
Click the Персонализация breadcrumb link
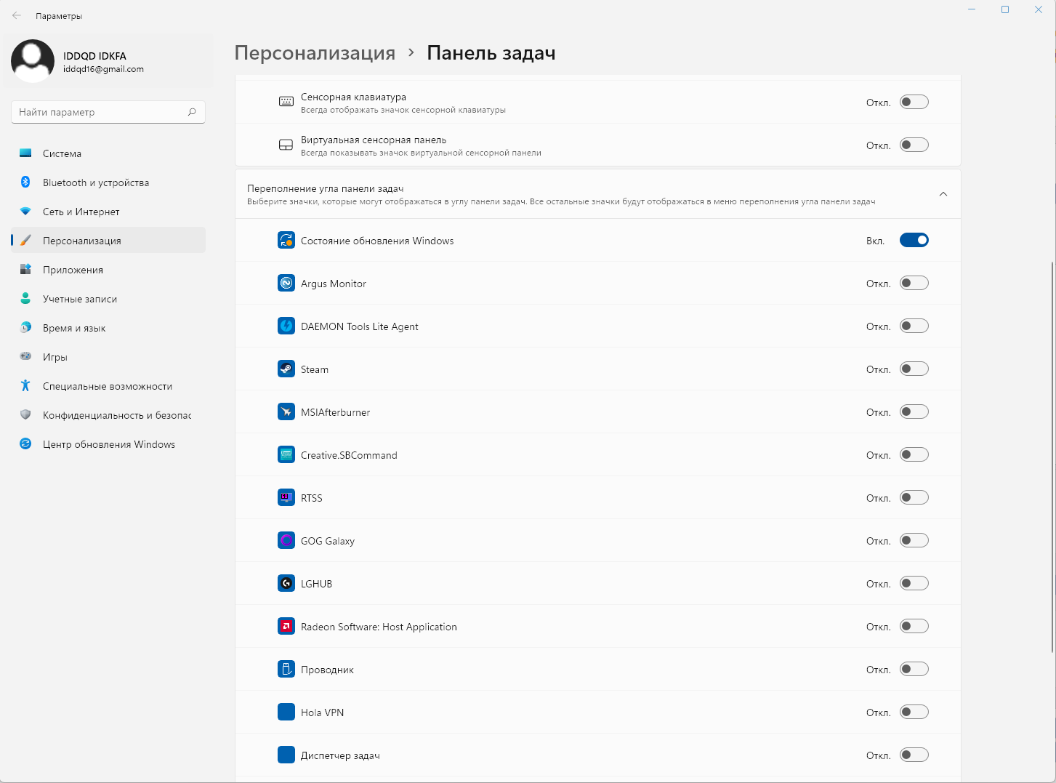pos(315,53)
